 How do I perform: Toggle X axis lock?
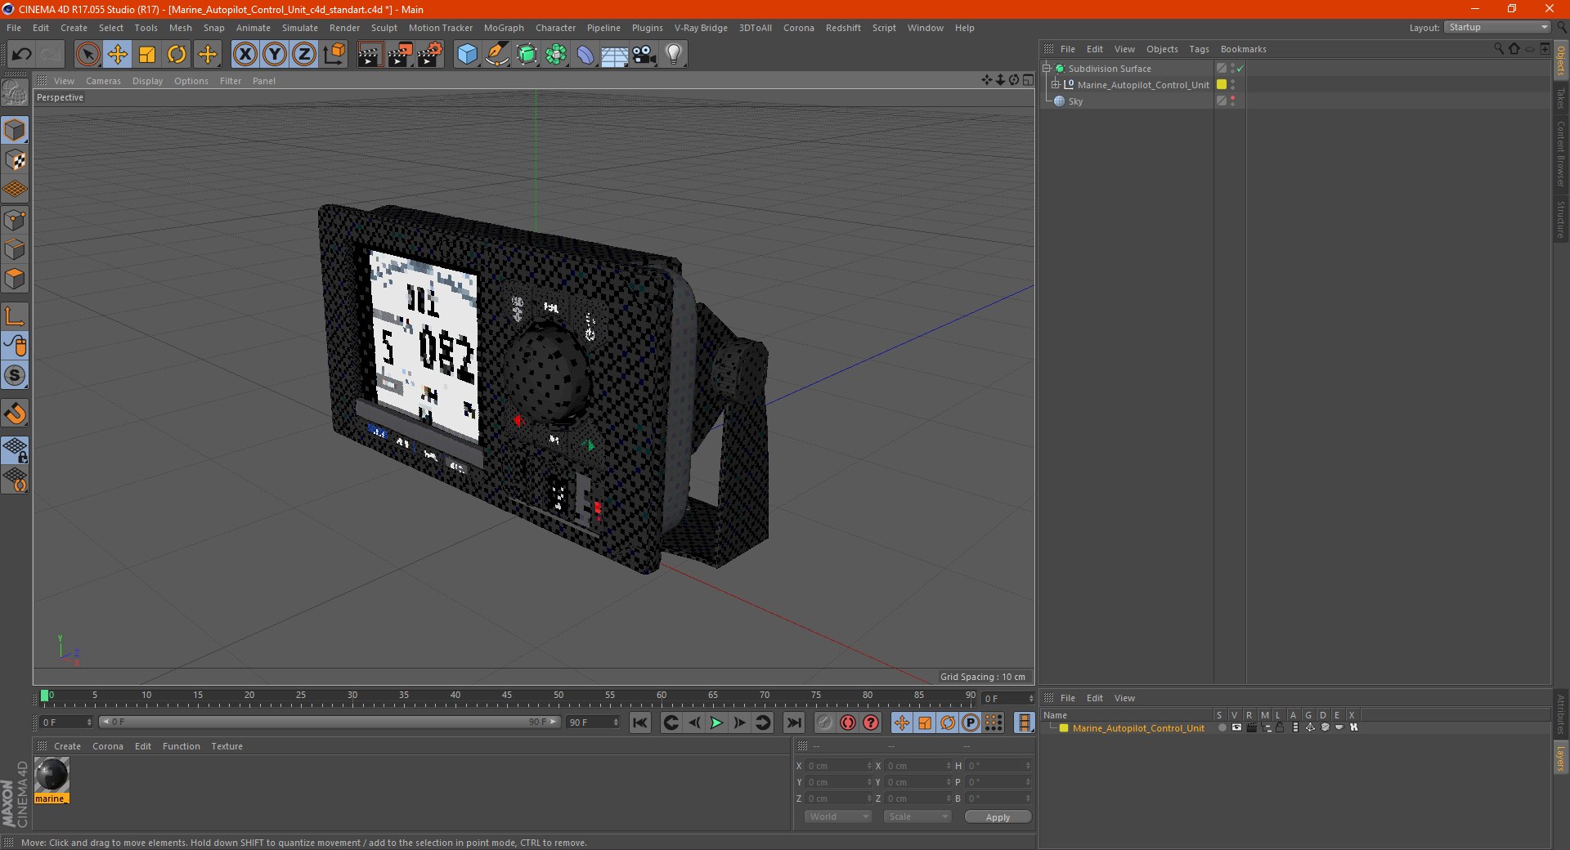pyautogui.click(x=245, y=55)
